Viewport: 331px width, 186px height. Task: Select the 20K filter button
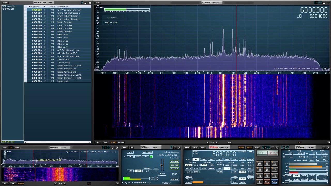tap(235, 168)
